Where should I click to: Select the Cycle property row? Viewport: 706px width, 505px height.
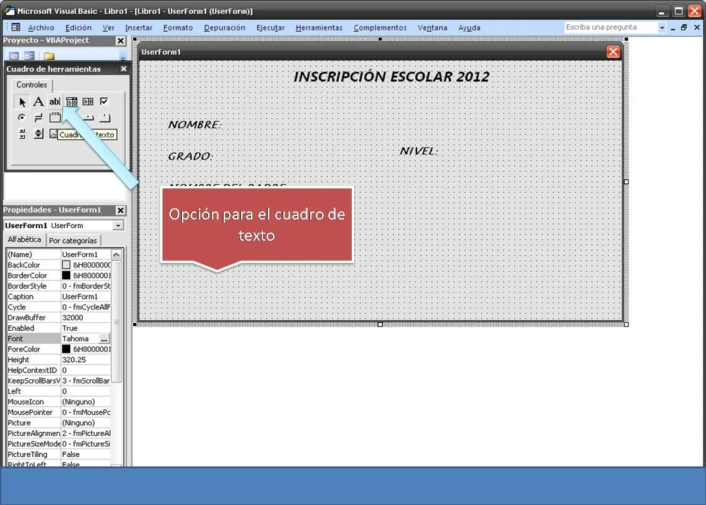point(59,307)
